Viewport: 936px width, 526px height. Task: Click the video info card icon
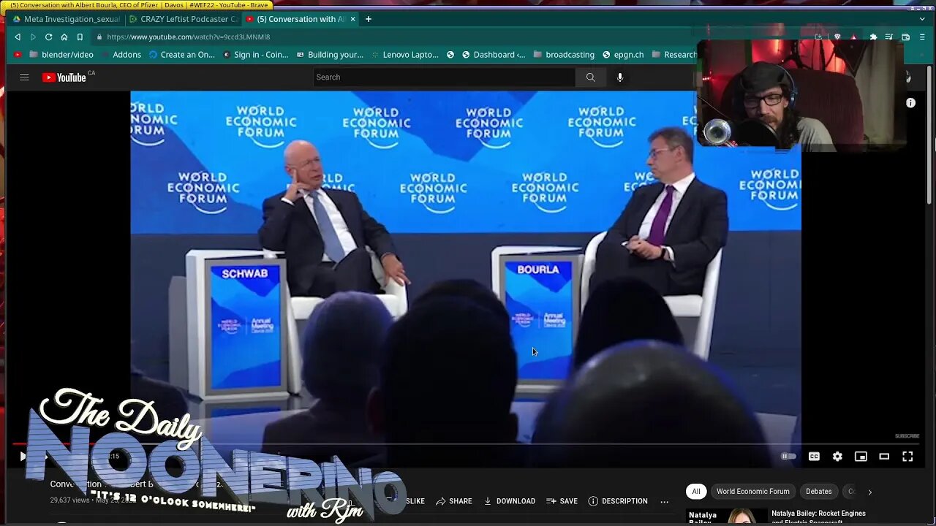coord(910,103)
